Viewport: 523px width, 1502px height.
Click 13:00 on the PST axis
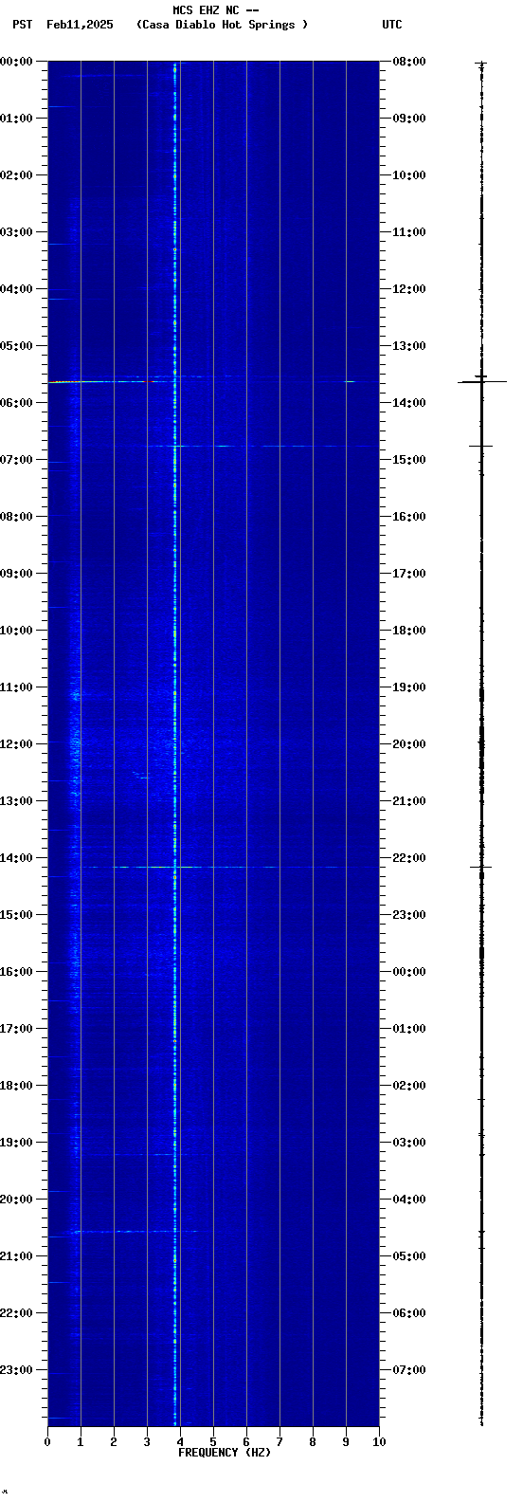17,801
